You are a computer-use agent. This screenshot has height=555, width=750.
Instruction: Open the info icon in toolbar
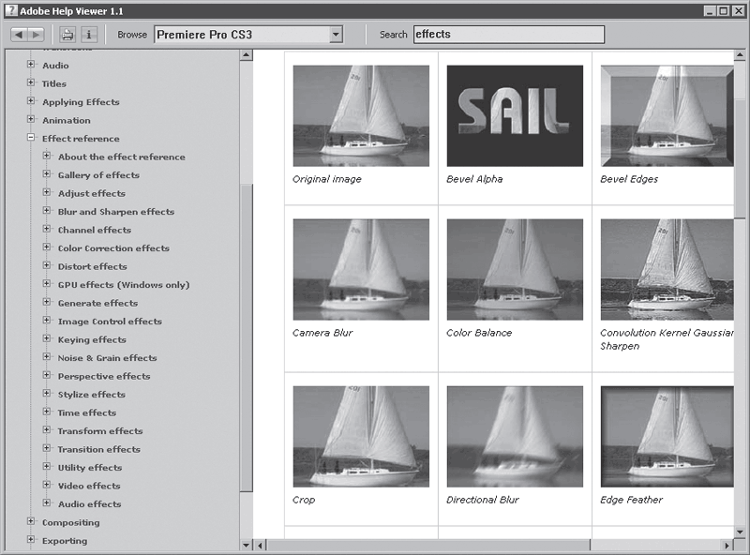[x=88, y=35]
